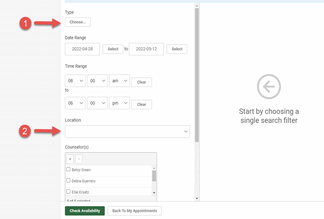The image size is (324, 219).
Task: Click Select button next to end date
Action: tap(177, 49)
